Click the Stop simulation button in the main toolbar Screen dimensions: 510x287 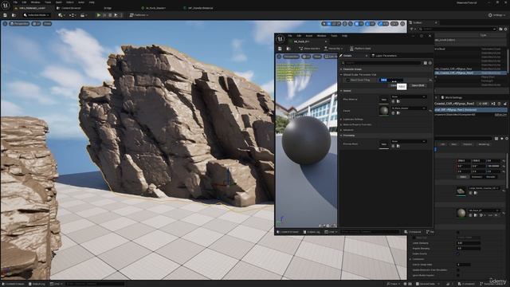pos(110,15)
